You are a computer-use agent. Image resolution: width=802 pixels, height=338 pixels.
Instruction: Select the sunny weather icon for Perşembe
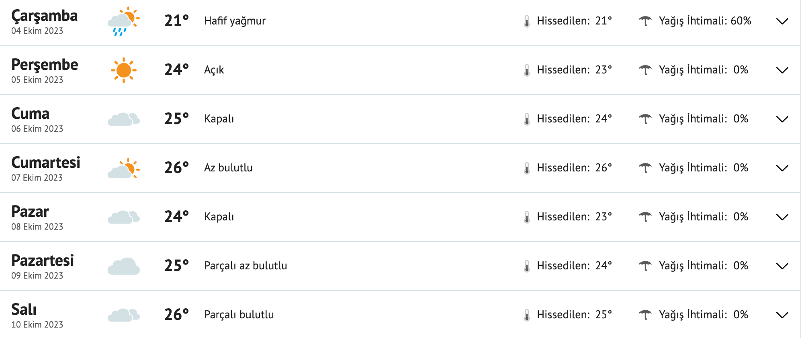pyautogui.click(x=124, y=70)
